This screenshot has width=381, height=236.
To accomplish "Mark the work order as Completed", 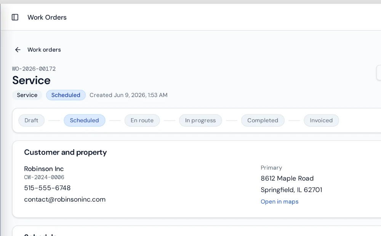I will coord(263,120).
